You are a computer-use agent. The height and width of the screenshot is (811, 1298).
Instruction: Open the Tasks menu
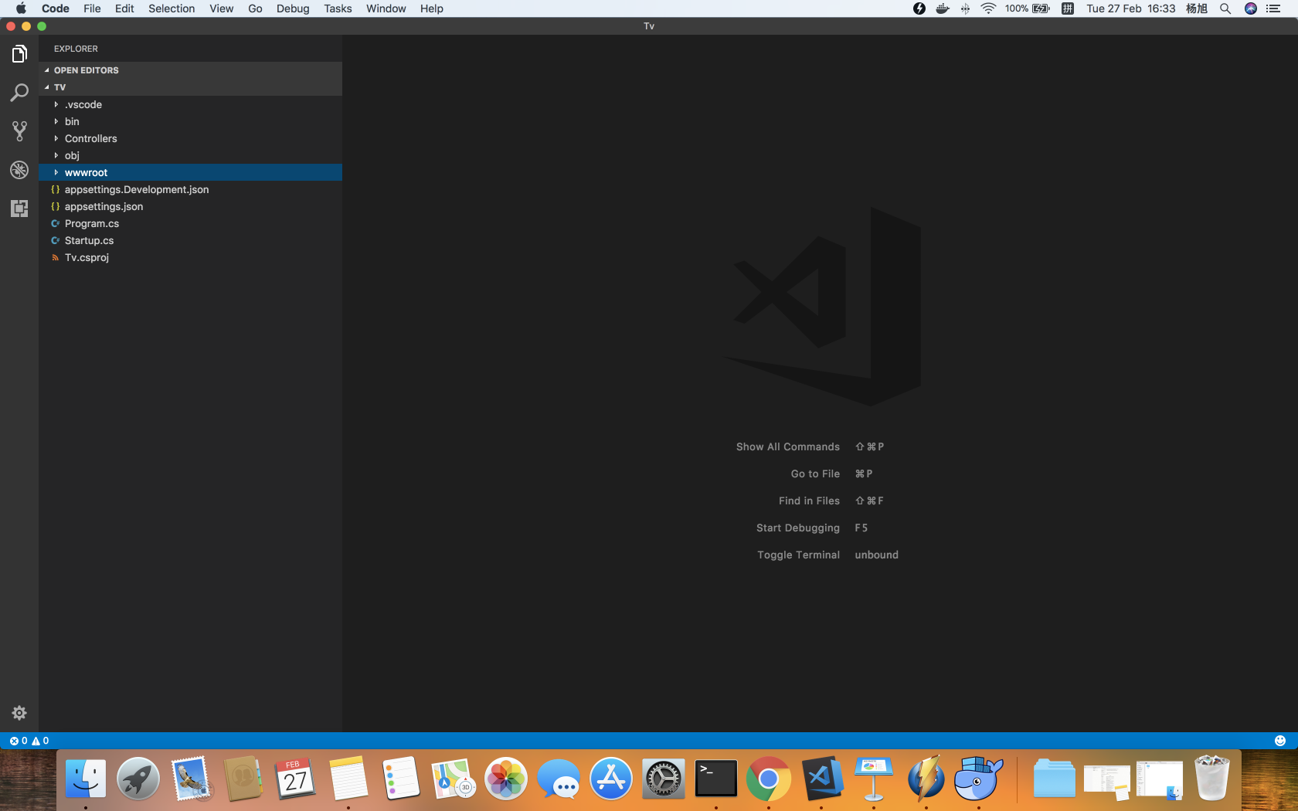(x=338, y=8)
